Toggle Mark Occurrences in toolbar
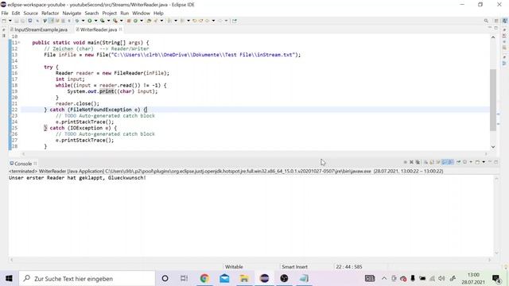 tap(51, 21)
